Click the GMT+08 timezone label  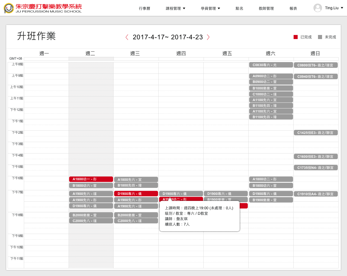pyautogui.click(x=16, y=59)
